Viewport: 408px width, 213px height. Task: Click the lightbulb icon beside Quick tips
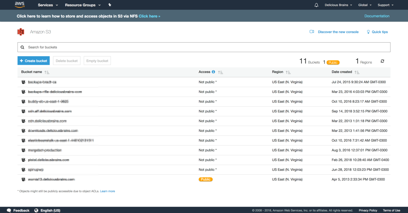click(x=368, y=32)
